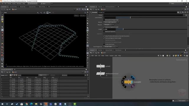Viewport: 189px width, 106px height.
Task: Click the magnifier icon in parameter header
Action: [183, 12]
